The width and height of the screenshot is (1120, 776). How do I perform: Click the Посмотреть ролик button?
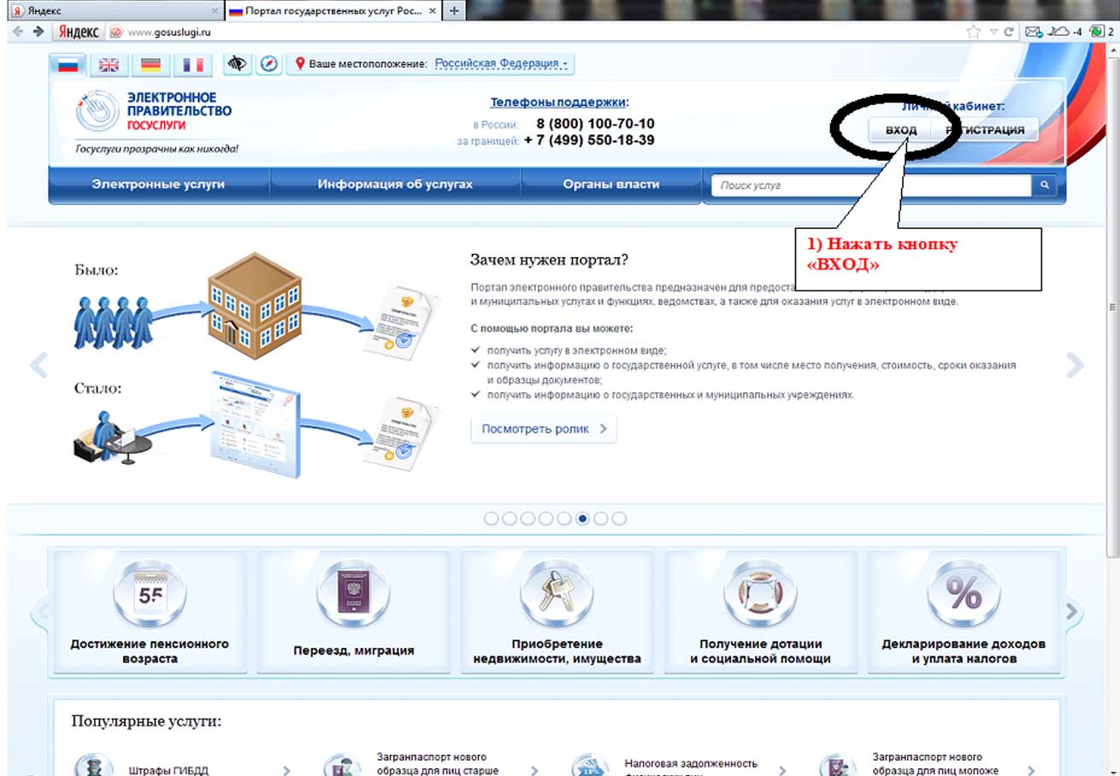tap(544, 429)
